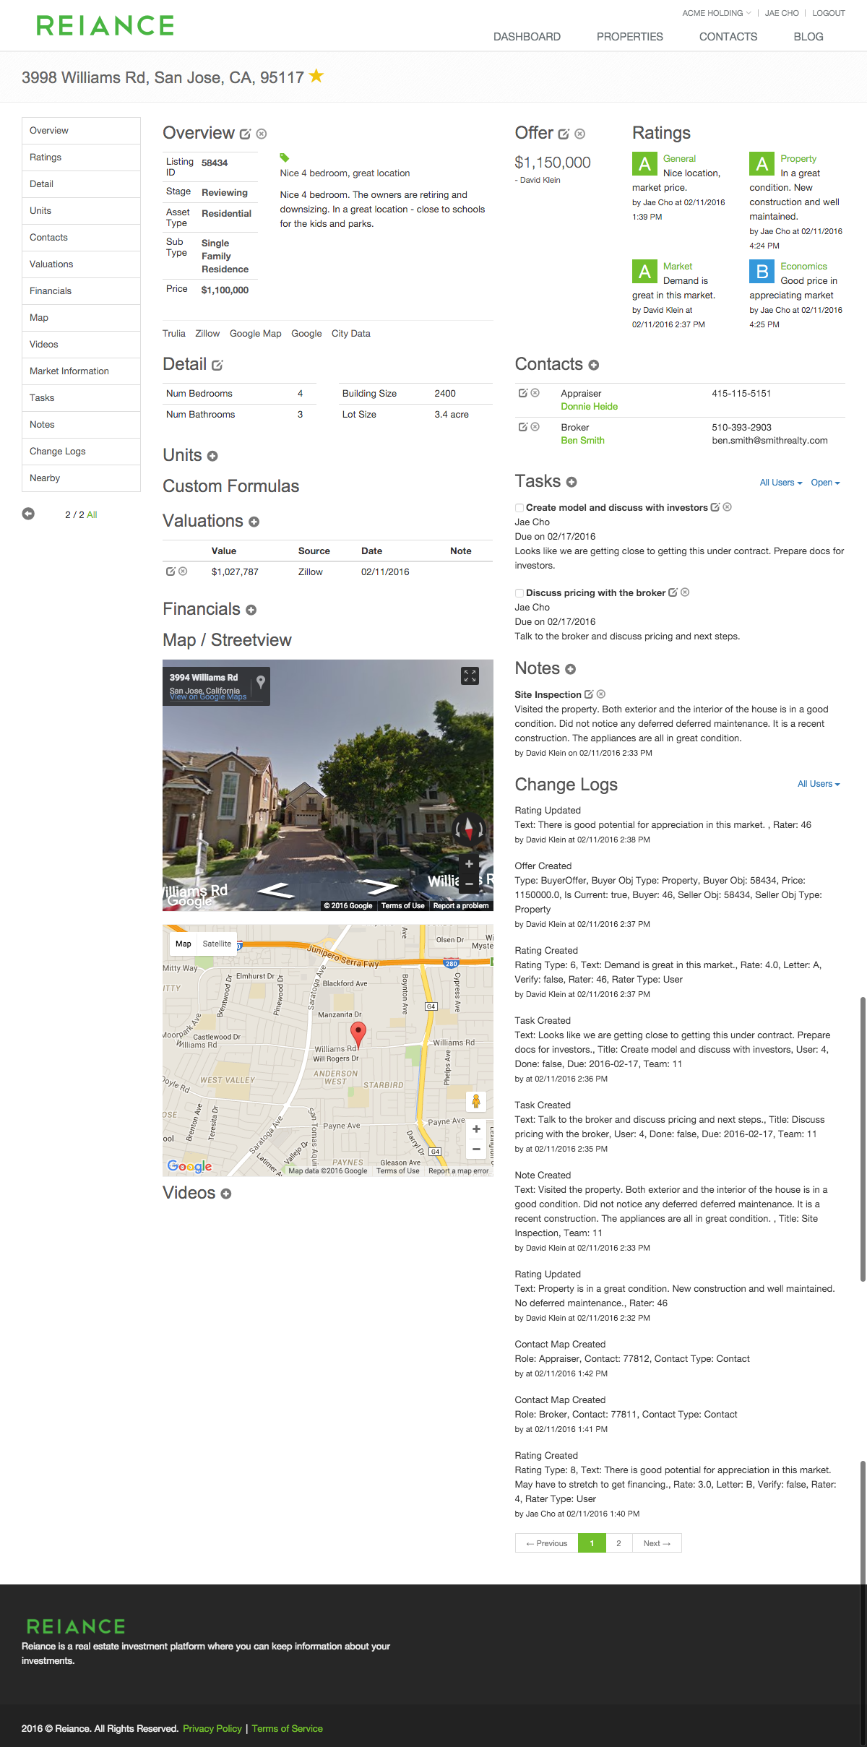Open the Zillow link under Overview

click(207, 334)
